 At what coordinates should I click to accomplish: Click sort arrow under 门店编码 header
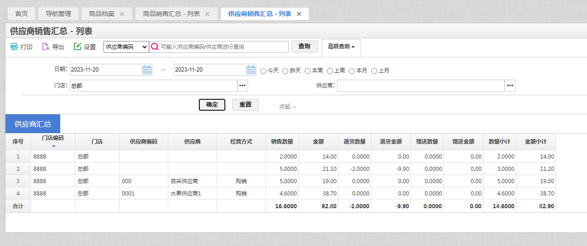(53, 146)
